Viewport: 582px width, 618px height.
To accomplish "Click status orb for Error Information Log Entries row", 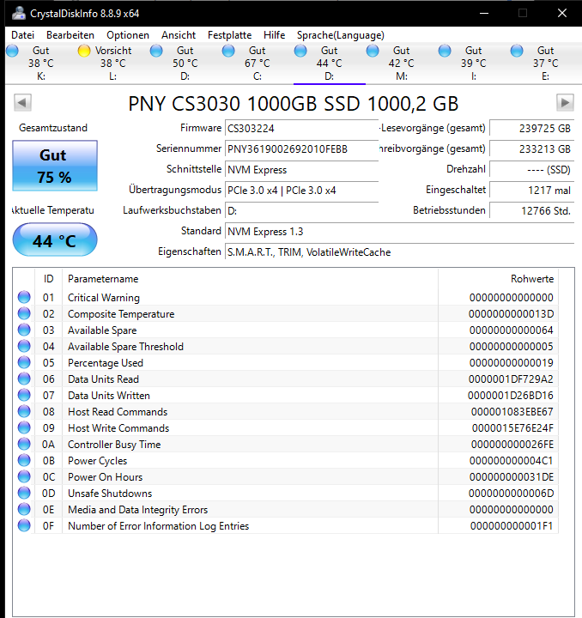I will click(x=24, y=526).
